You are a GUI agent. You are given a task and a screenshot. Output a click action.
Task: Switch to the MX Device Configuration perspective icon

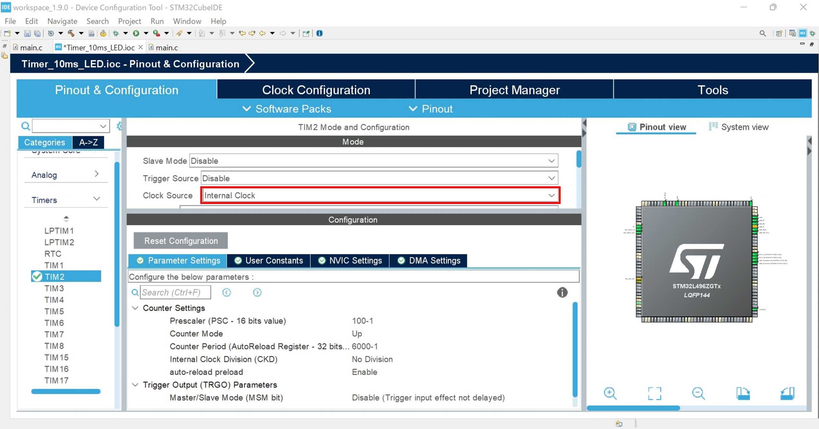tap(803, 33)
